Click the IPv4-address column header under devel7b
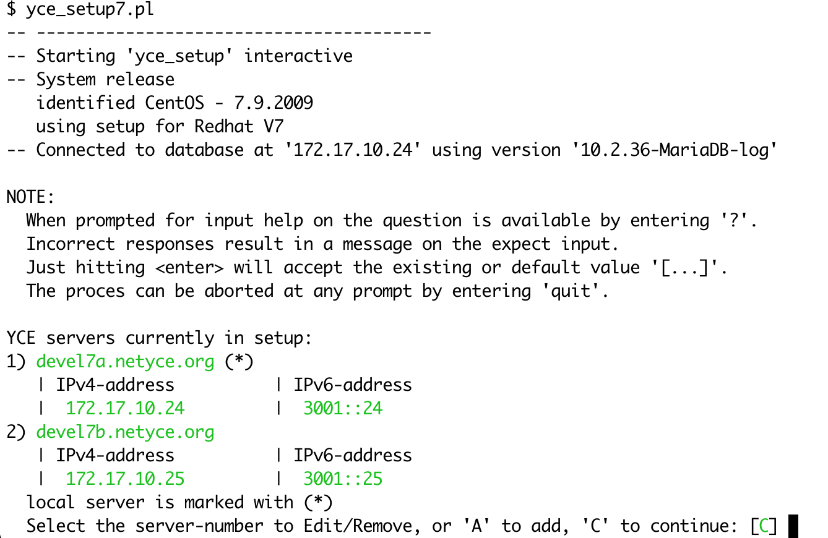The height and width of the screenshot is (538, 828). coord(115,455)
